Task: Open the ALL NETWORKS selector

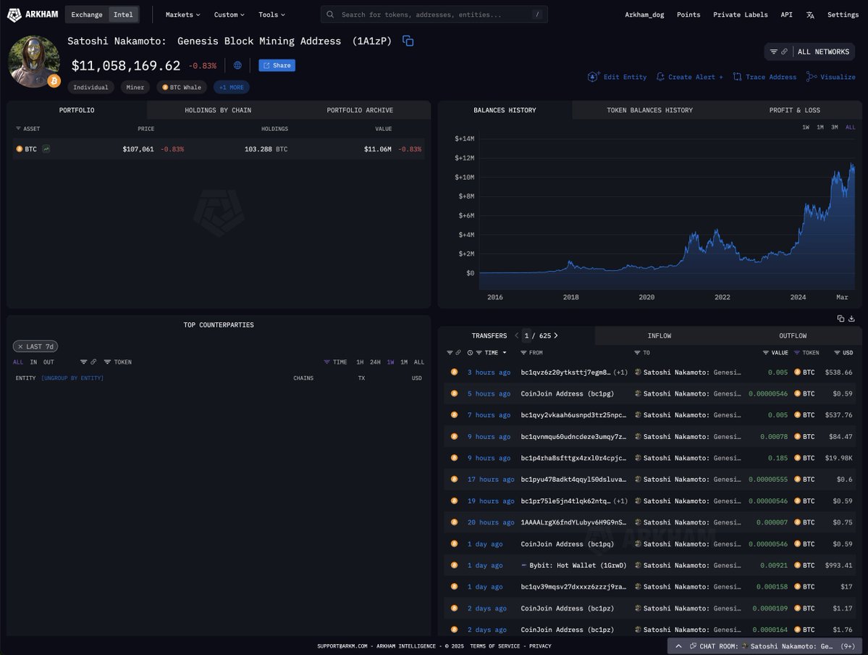Action: (823, 51)
